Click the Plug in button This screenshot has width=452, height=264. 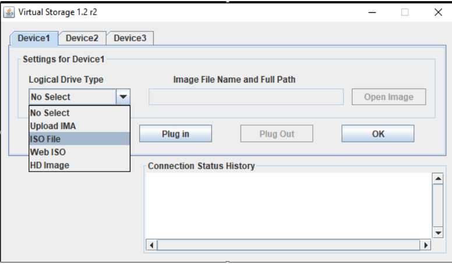pos(175,134)
